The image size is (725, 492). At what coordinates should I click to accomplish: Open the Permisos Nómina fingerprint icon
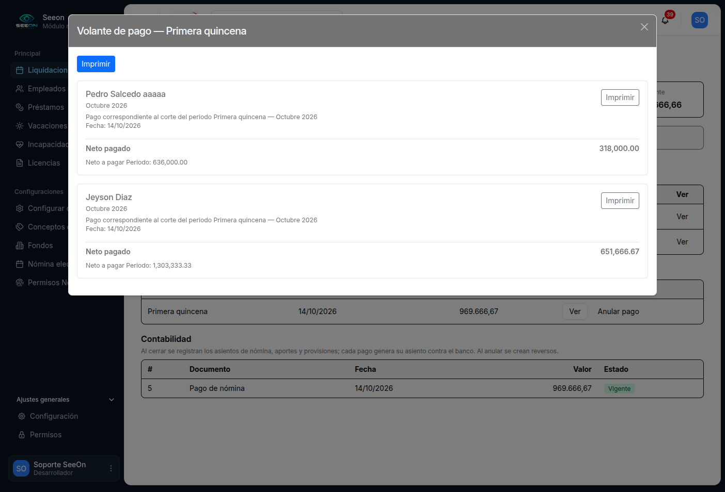coord(20,283)
